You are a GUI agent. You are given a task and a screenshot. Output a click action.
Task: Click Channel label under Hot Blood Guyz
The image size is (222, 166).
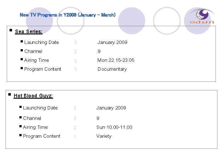tap(32, 118)
